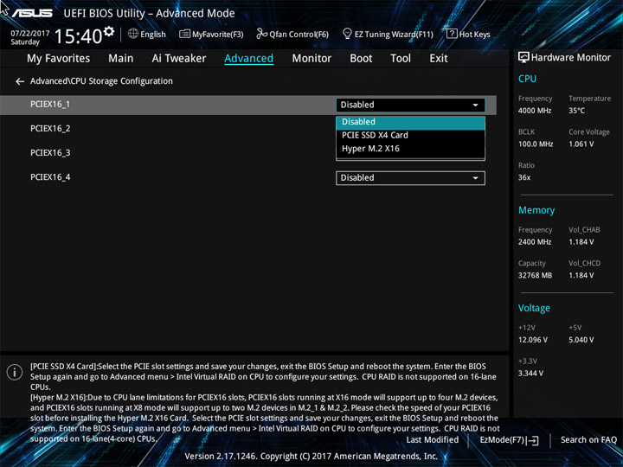Click Search on FAQ
This screenshot has width=623, height=467.
pyautogui.click(x=588, y=440)
